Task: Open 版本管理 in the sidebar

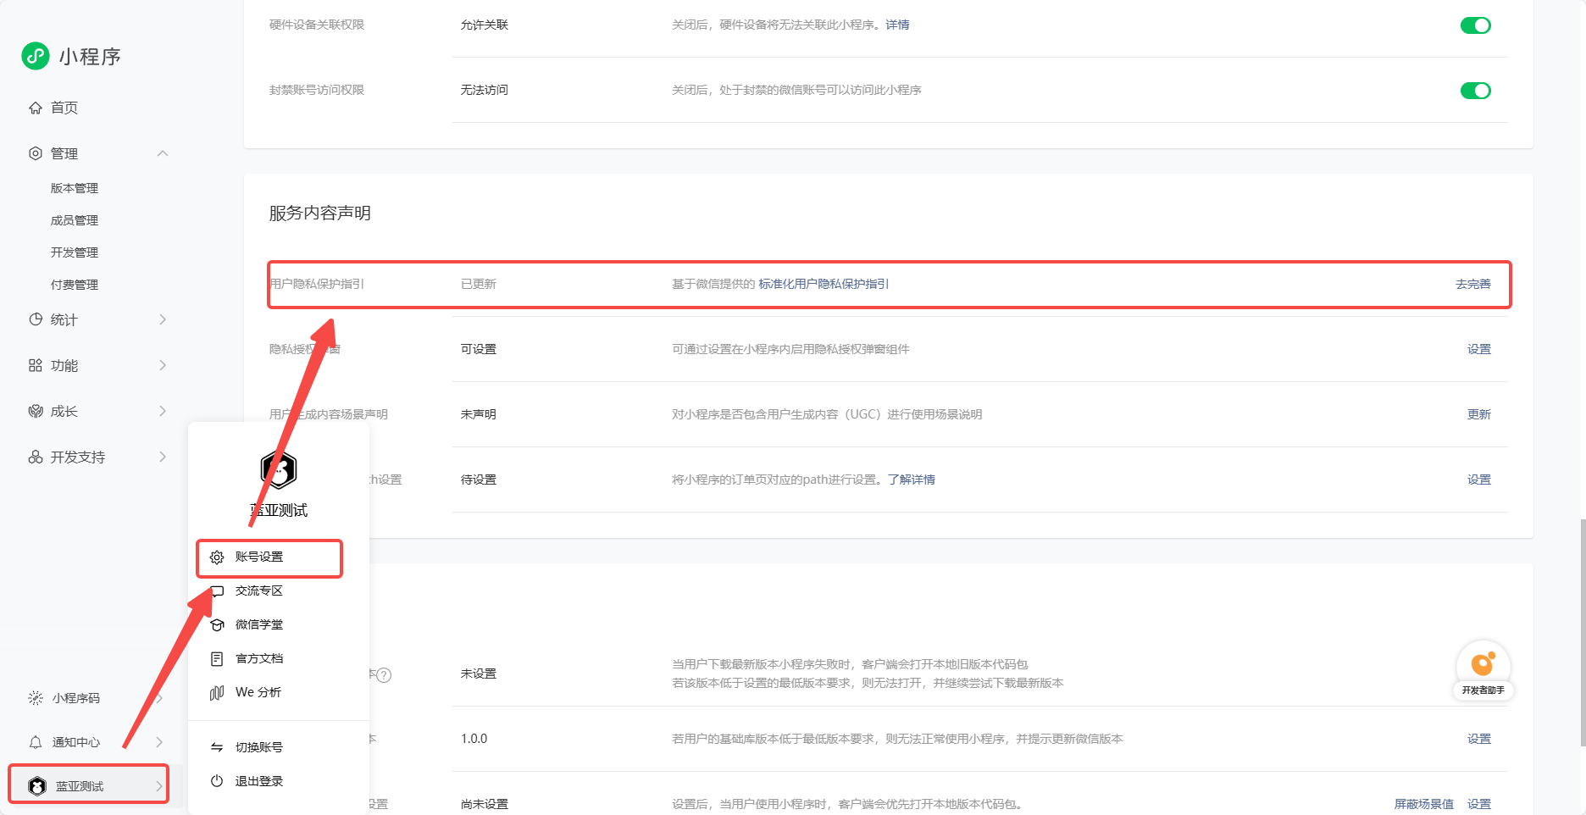Action: click(75, 188)
